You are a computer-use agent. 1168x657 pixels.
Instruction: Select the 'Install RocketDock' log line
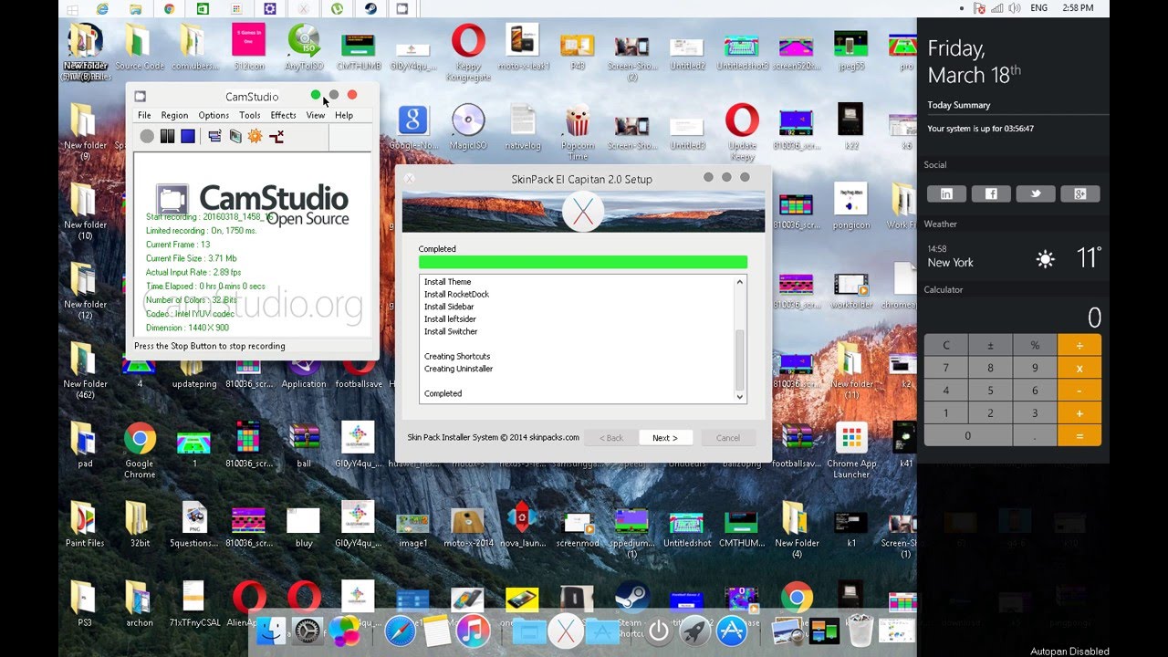coord(456,294)
